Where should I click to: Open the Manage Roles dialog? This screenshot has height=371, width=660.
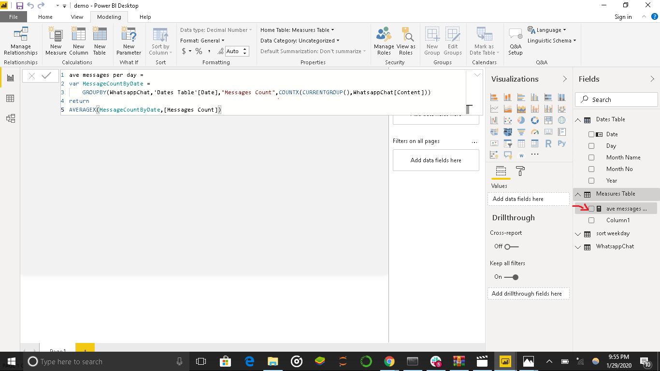(384, 41)
